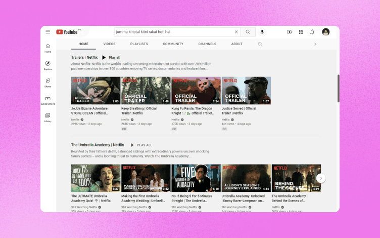The width and height of the screenshot is (380, 238).
Task: Switch to the Community tab
Action: [x=173, y=44]
